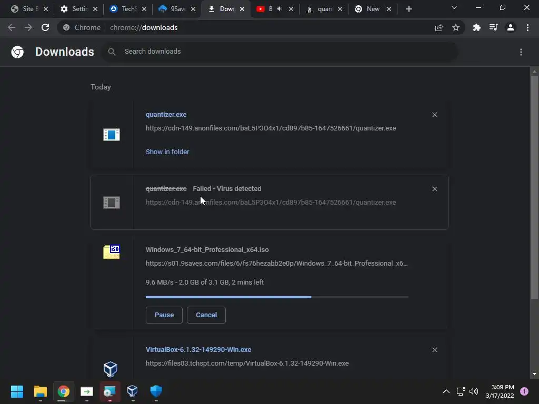Click the tchspt.com URL of VirtualBox download
Viewport: 539px width, 404px height.
point(247,363)
